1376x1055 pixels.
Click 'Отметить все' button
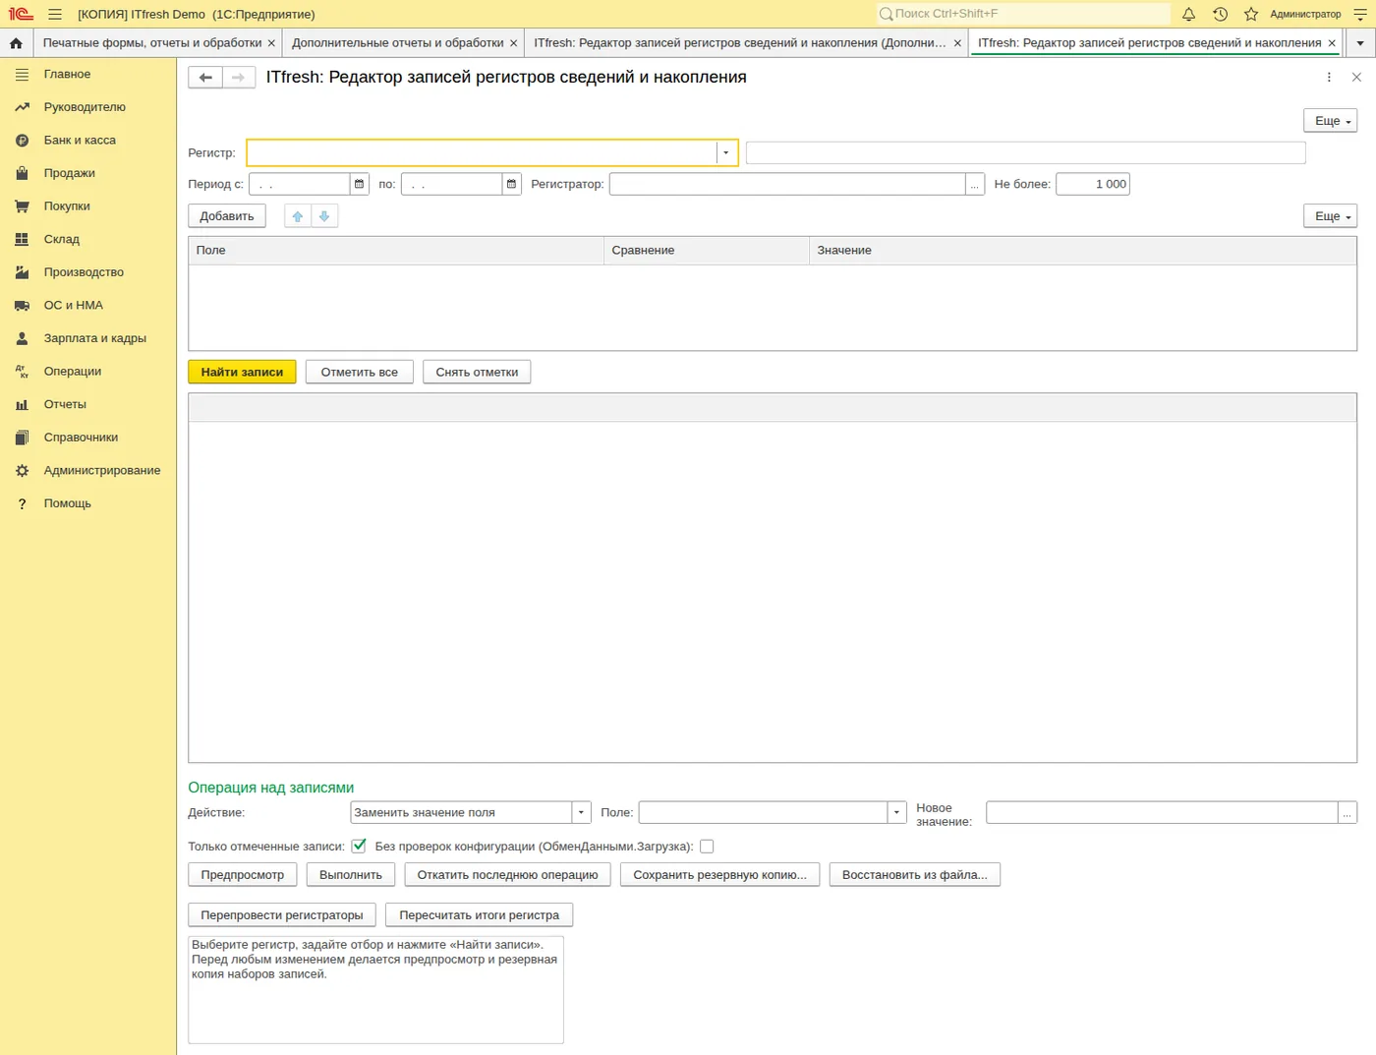(x=360, y=372)
